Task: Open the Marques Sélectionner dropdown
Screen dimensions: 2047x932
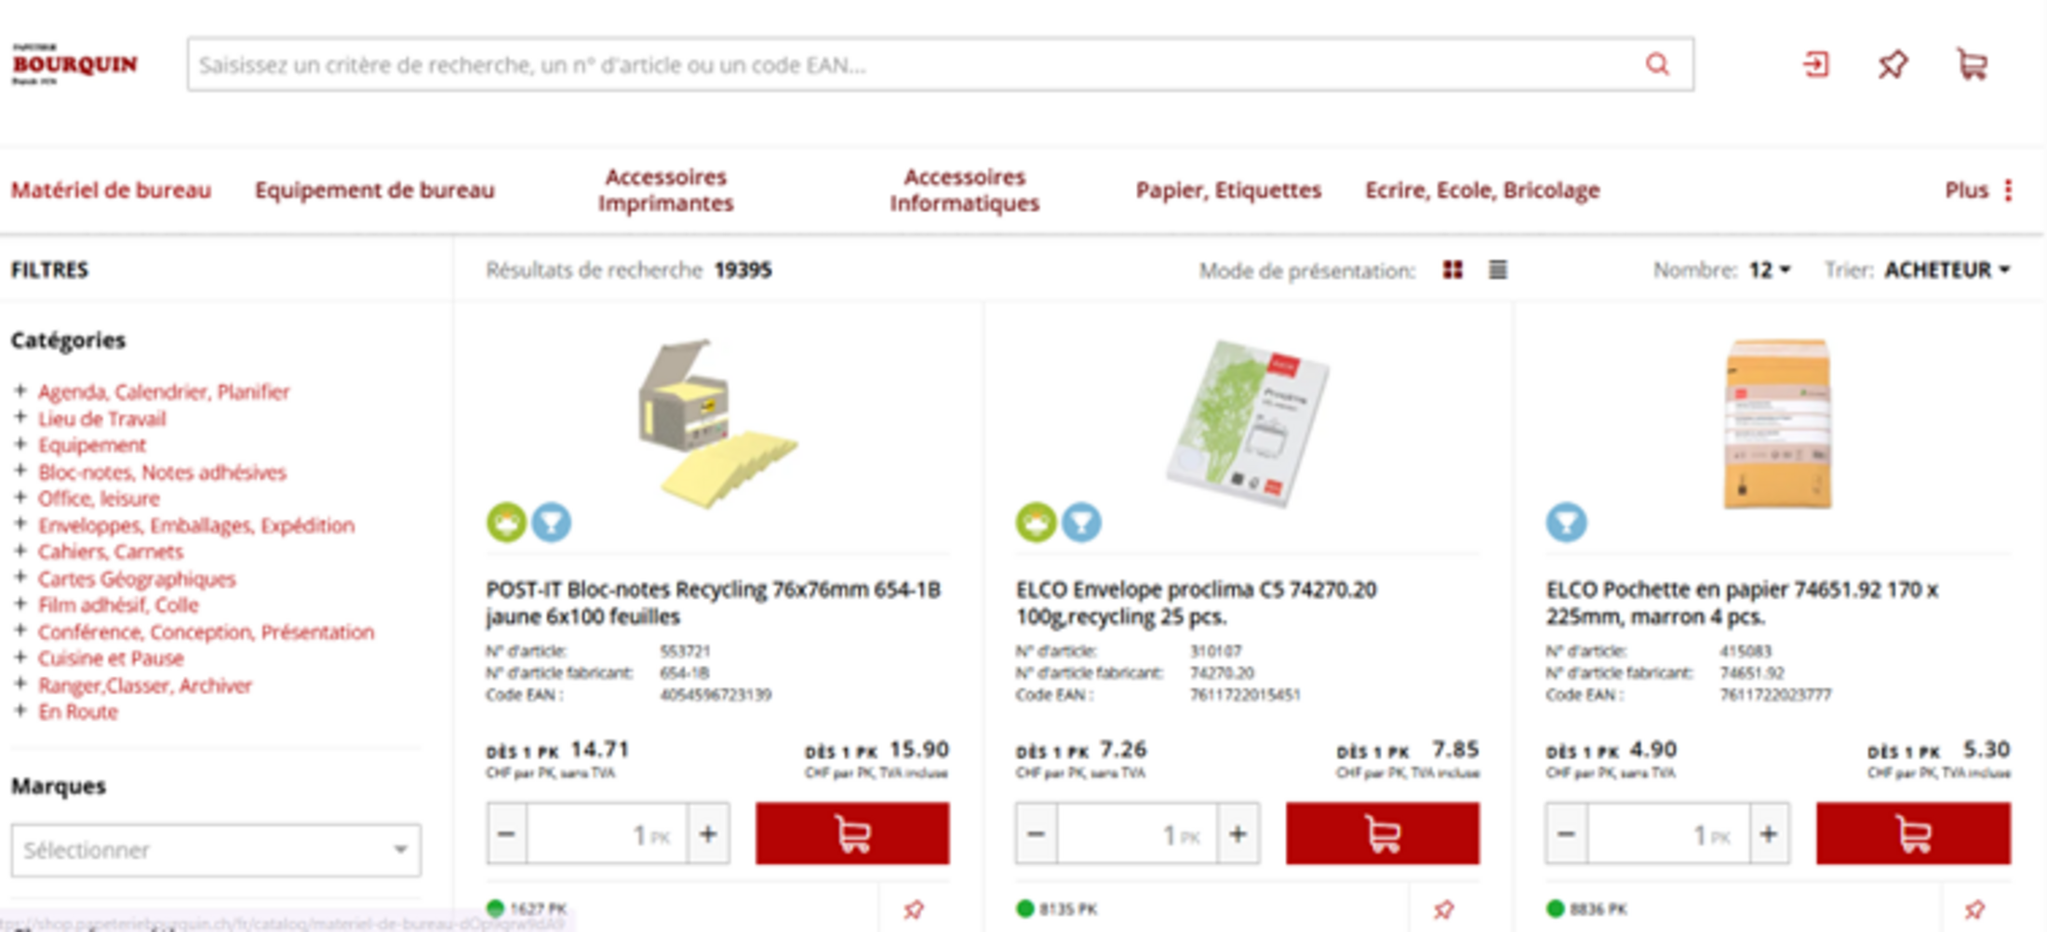Action: click(216, 850)
